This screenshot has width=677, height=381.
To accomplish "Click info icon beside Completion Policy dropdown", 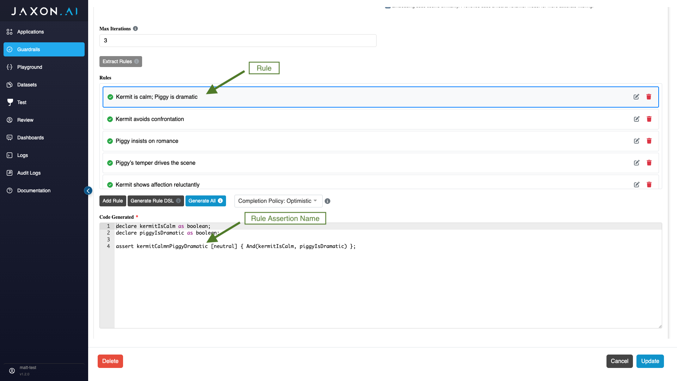I will (x=327, y=201).
